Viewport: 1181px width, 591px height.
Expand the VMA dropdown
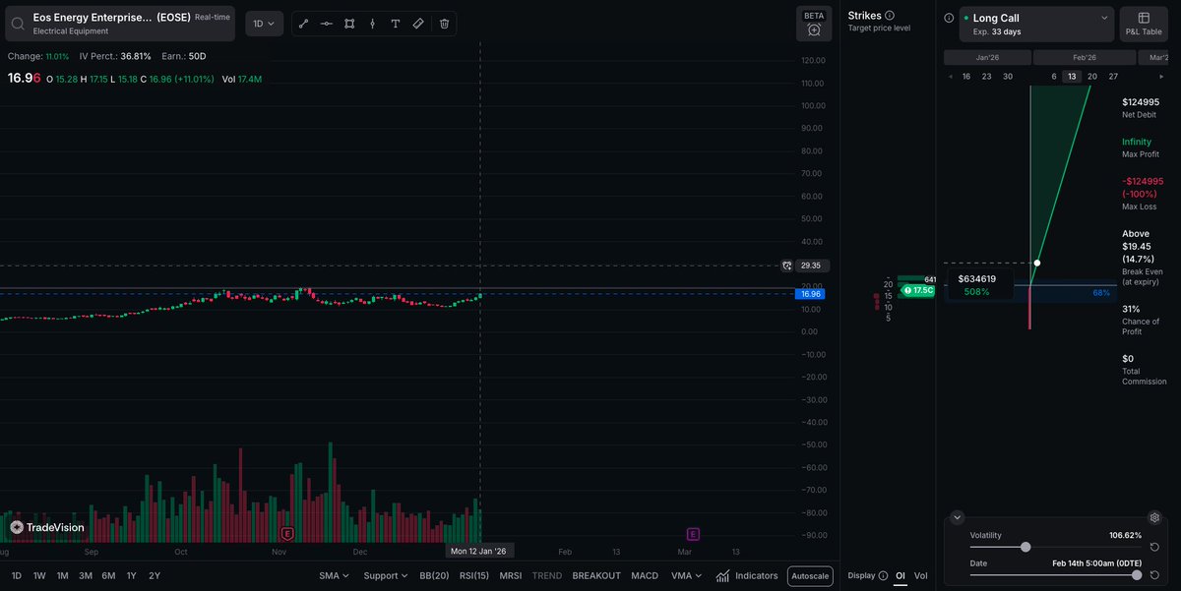coord(688,576)
